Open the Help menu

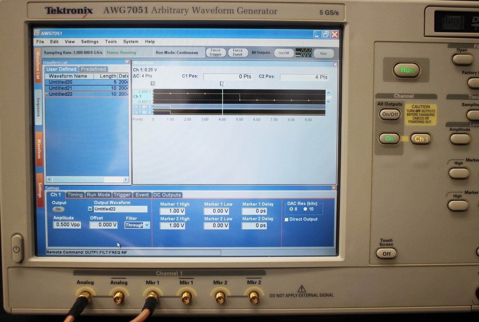click(x=150, y=42)
